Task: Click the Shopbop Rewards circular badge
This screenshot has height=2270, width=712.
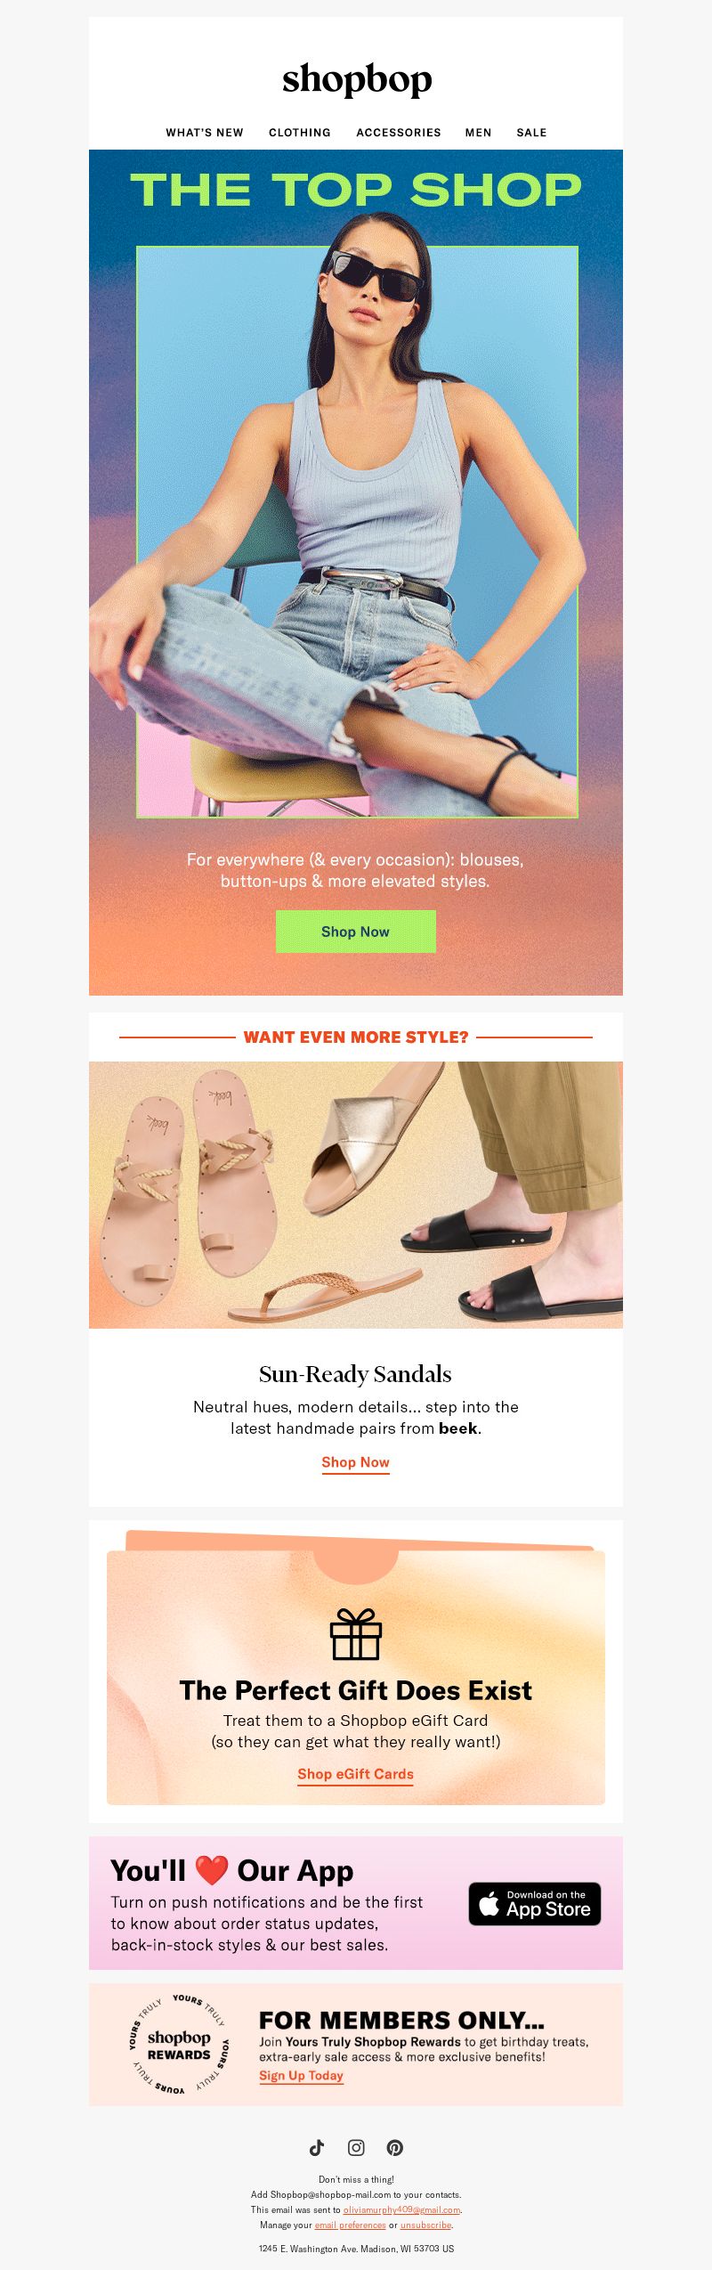Action: pyautogui.click(x=179, y=2044)
